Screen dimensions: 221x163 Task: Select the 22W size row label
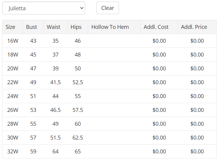(x=13, y=82)
